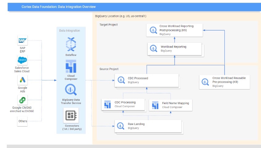Click Cloud Composer icon in Field Name Mapping box

pos(155,105)
